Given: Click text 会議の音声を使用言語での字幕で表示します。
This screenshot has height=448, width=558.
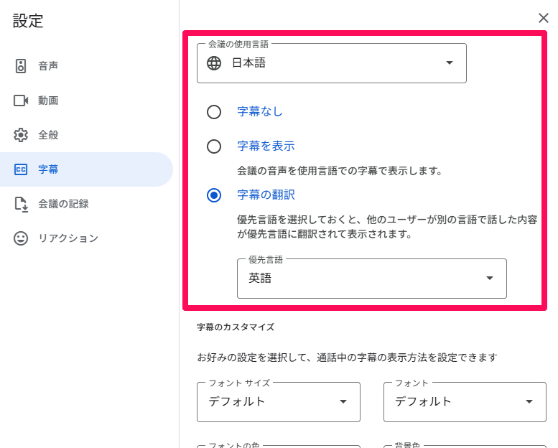Looking at the screenshot, I should pos(340,171).
